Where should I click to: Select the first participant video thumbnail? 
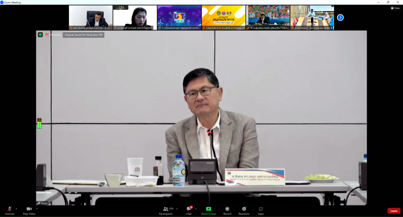click(x=91, y=17)
